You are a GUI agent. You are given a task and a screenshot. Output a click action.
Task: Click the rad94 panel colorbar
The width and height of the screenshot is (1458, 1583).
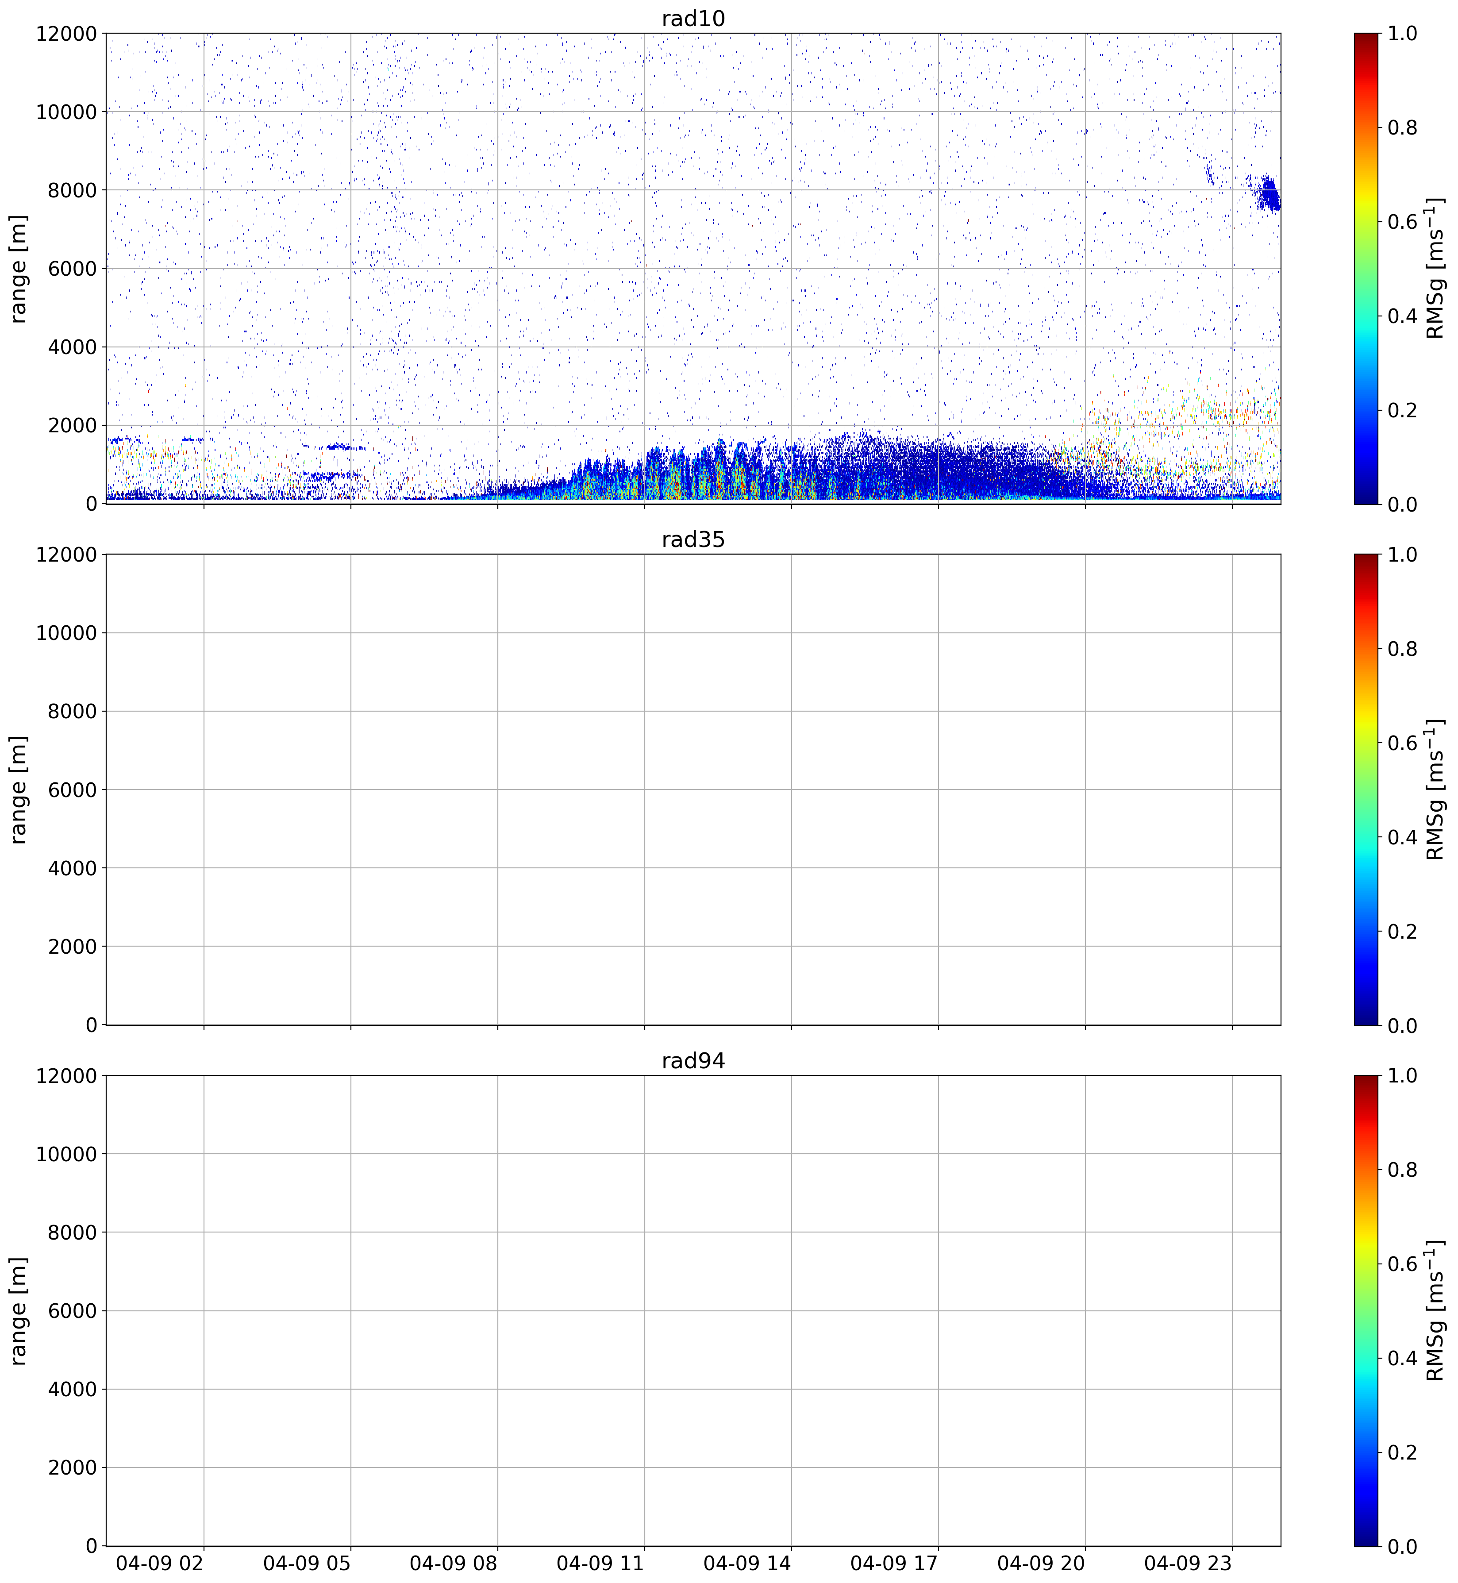tap(1366, 1310)
